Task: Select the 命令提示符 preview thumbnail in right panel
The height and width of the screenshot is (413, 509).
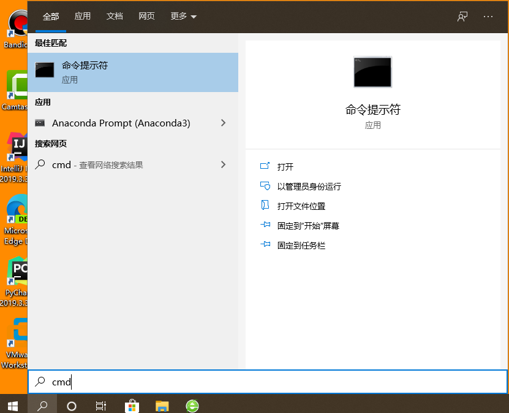Action: point(372,72)
